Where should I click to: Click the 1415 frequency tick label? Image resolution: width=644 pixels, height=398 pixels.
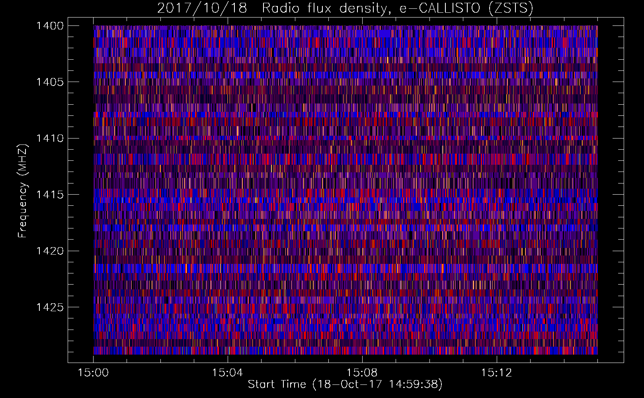click(50, 195)
